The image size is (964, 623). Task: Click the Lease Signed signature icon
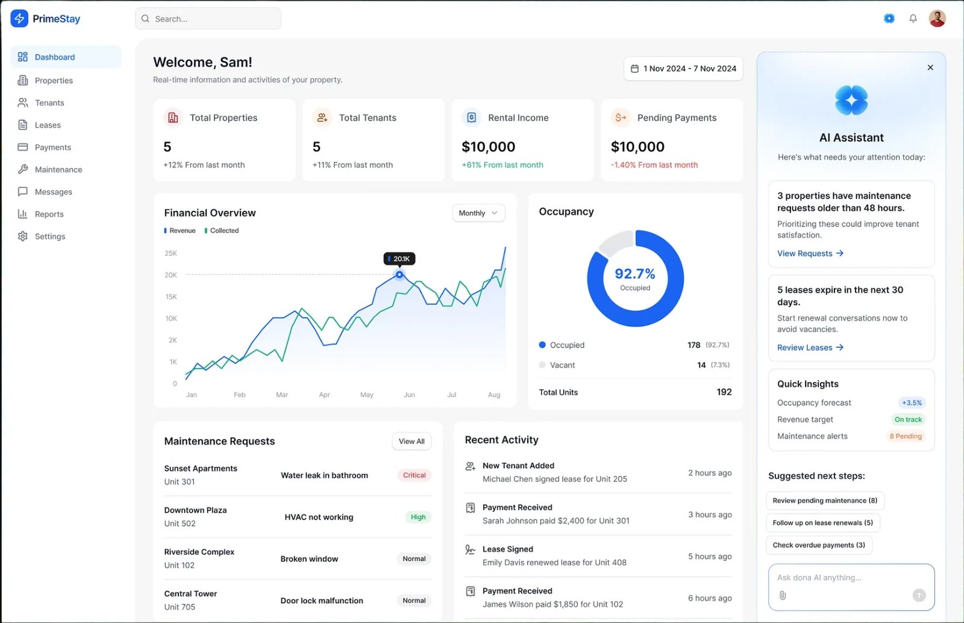tap(471, 549)
